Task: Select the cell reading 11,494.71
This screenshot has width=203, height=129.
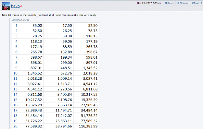Action: click(x=59, y=110)
